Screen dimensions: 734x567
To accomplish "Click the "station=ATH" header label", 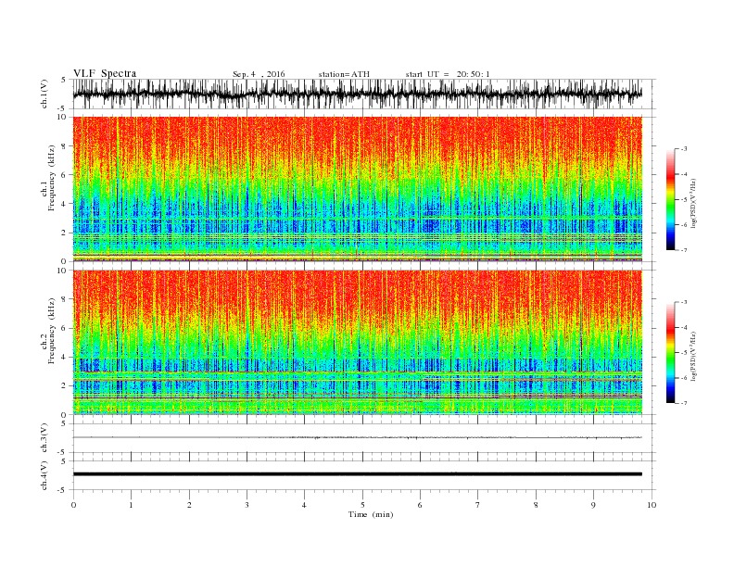I will click(x=344, y=74).
